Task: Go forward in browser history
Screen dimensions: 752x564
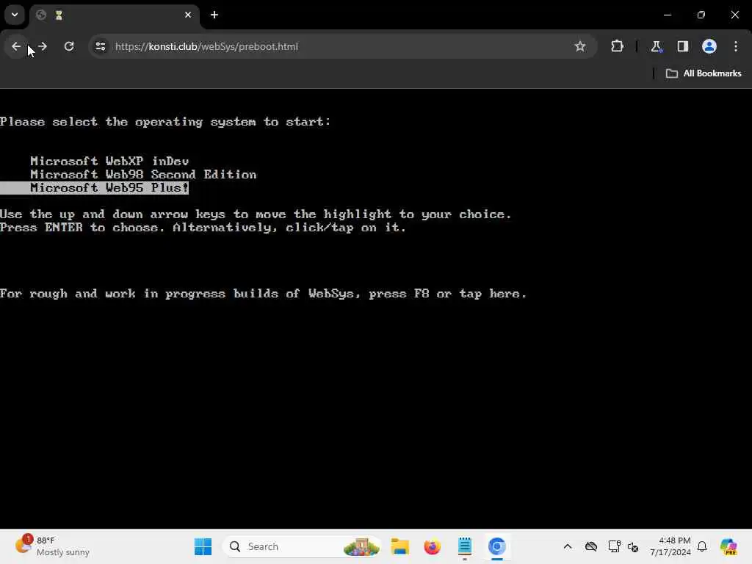Action: tap(43, 46)
